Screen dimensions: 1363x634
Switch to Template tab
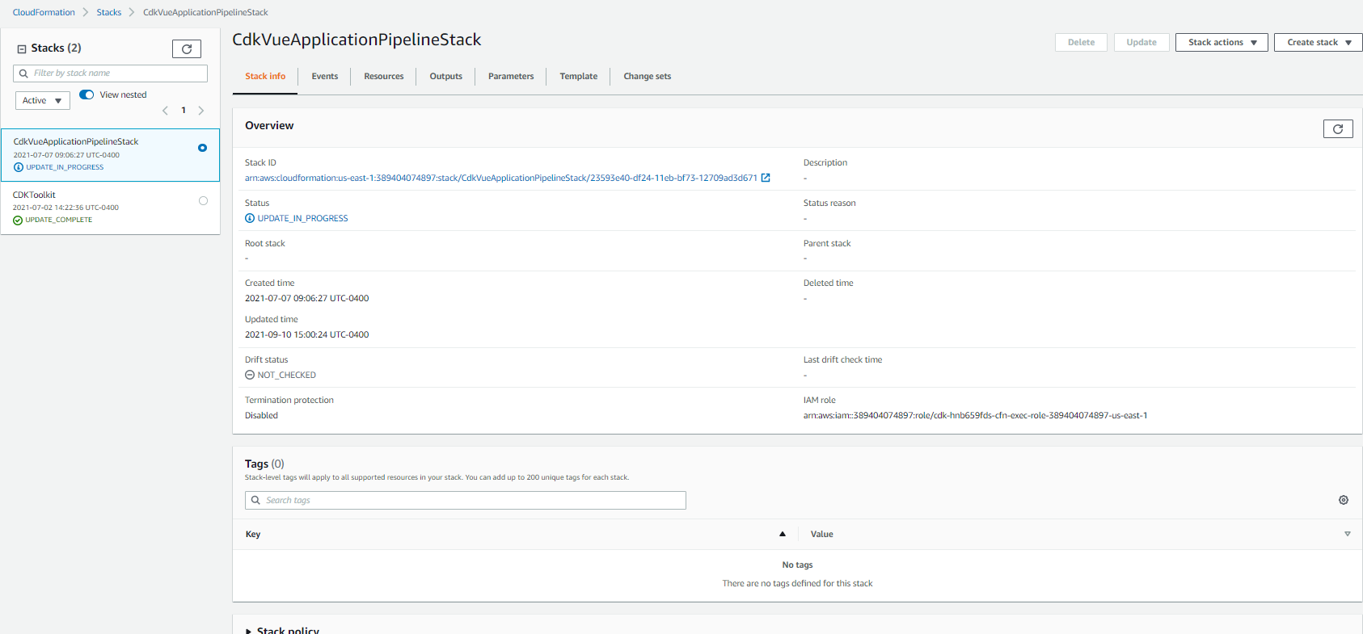coord(579,77)
